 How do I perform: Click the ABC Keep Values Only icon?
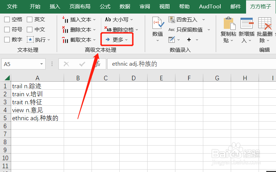tap(172, 30)
